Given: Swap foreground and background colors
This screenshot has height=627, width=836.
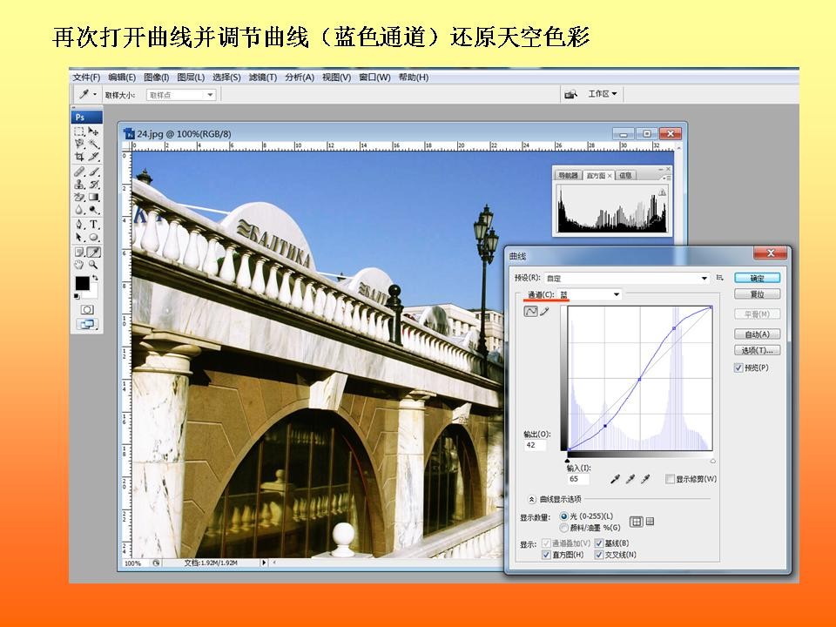Looking at the screenshot, I should pyautogui.click(x=95, y=278).
